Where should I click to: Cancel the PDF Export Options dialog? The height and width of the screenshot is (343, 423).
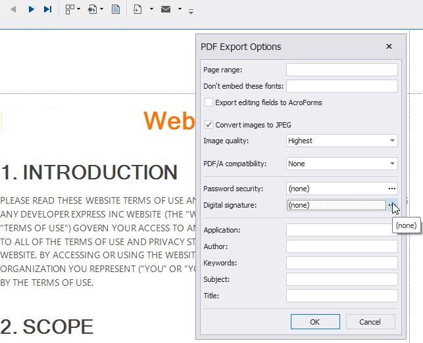(370, 322)
